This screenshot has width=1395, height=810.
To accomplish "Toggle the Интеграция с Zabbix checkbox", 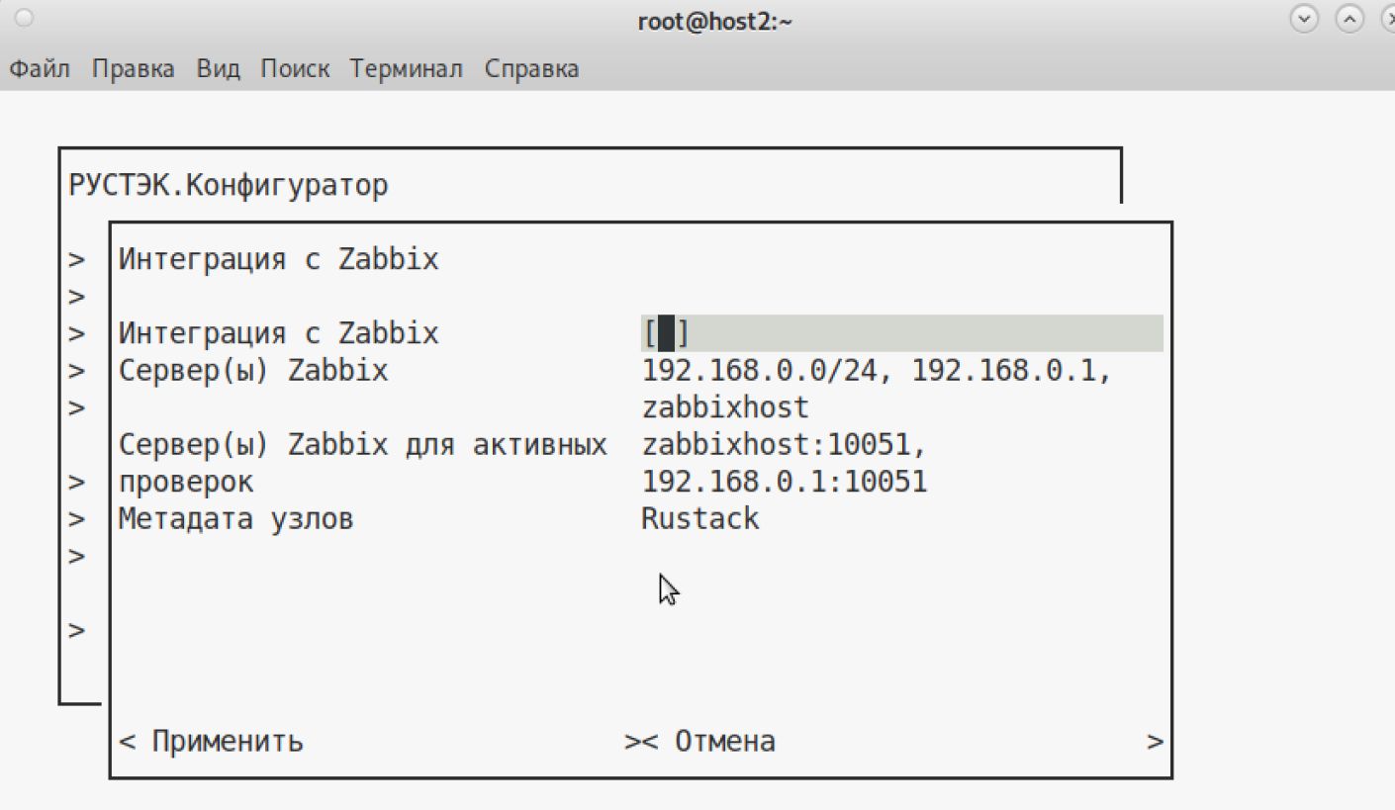I will pos(666,334).
